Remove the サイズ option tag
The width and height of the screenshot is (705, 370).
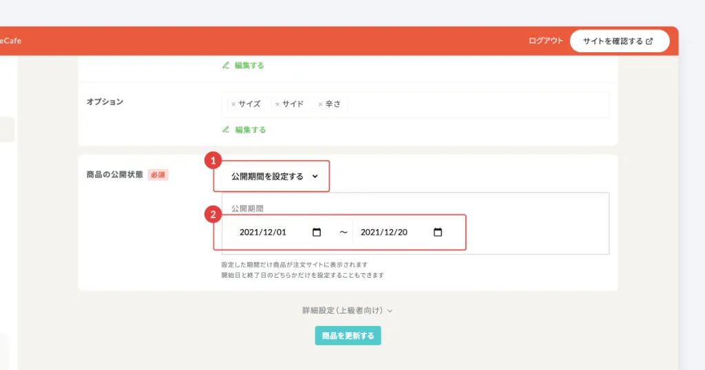tap(233, 105)
